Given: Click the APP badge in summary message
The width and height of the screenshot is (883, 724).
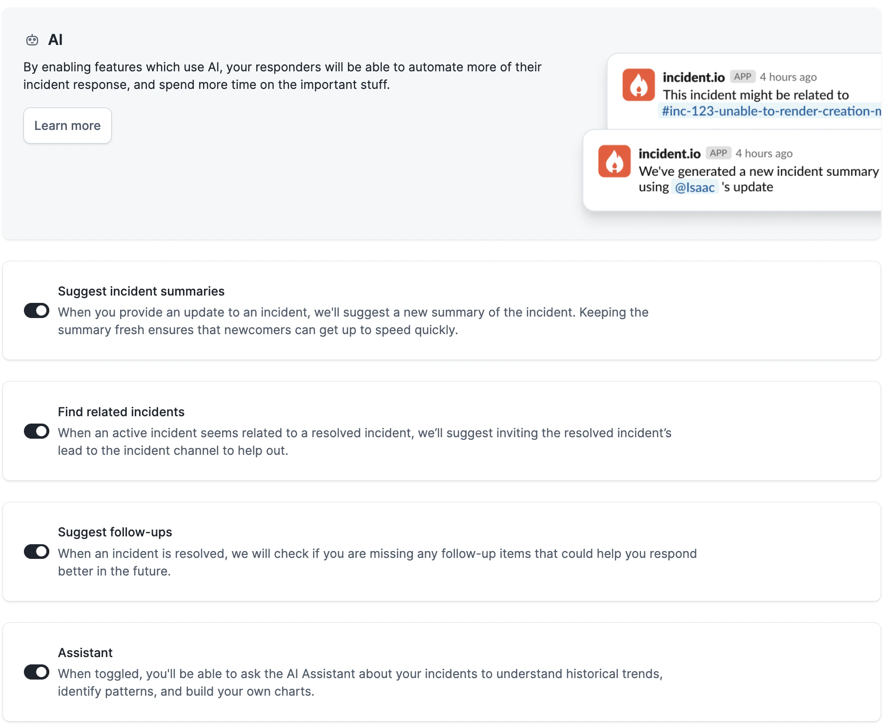Looking at the screenshot, I should (718, 153).
